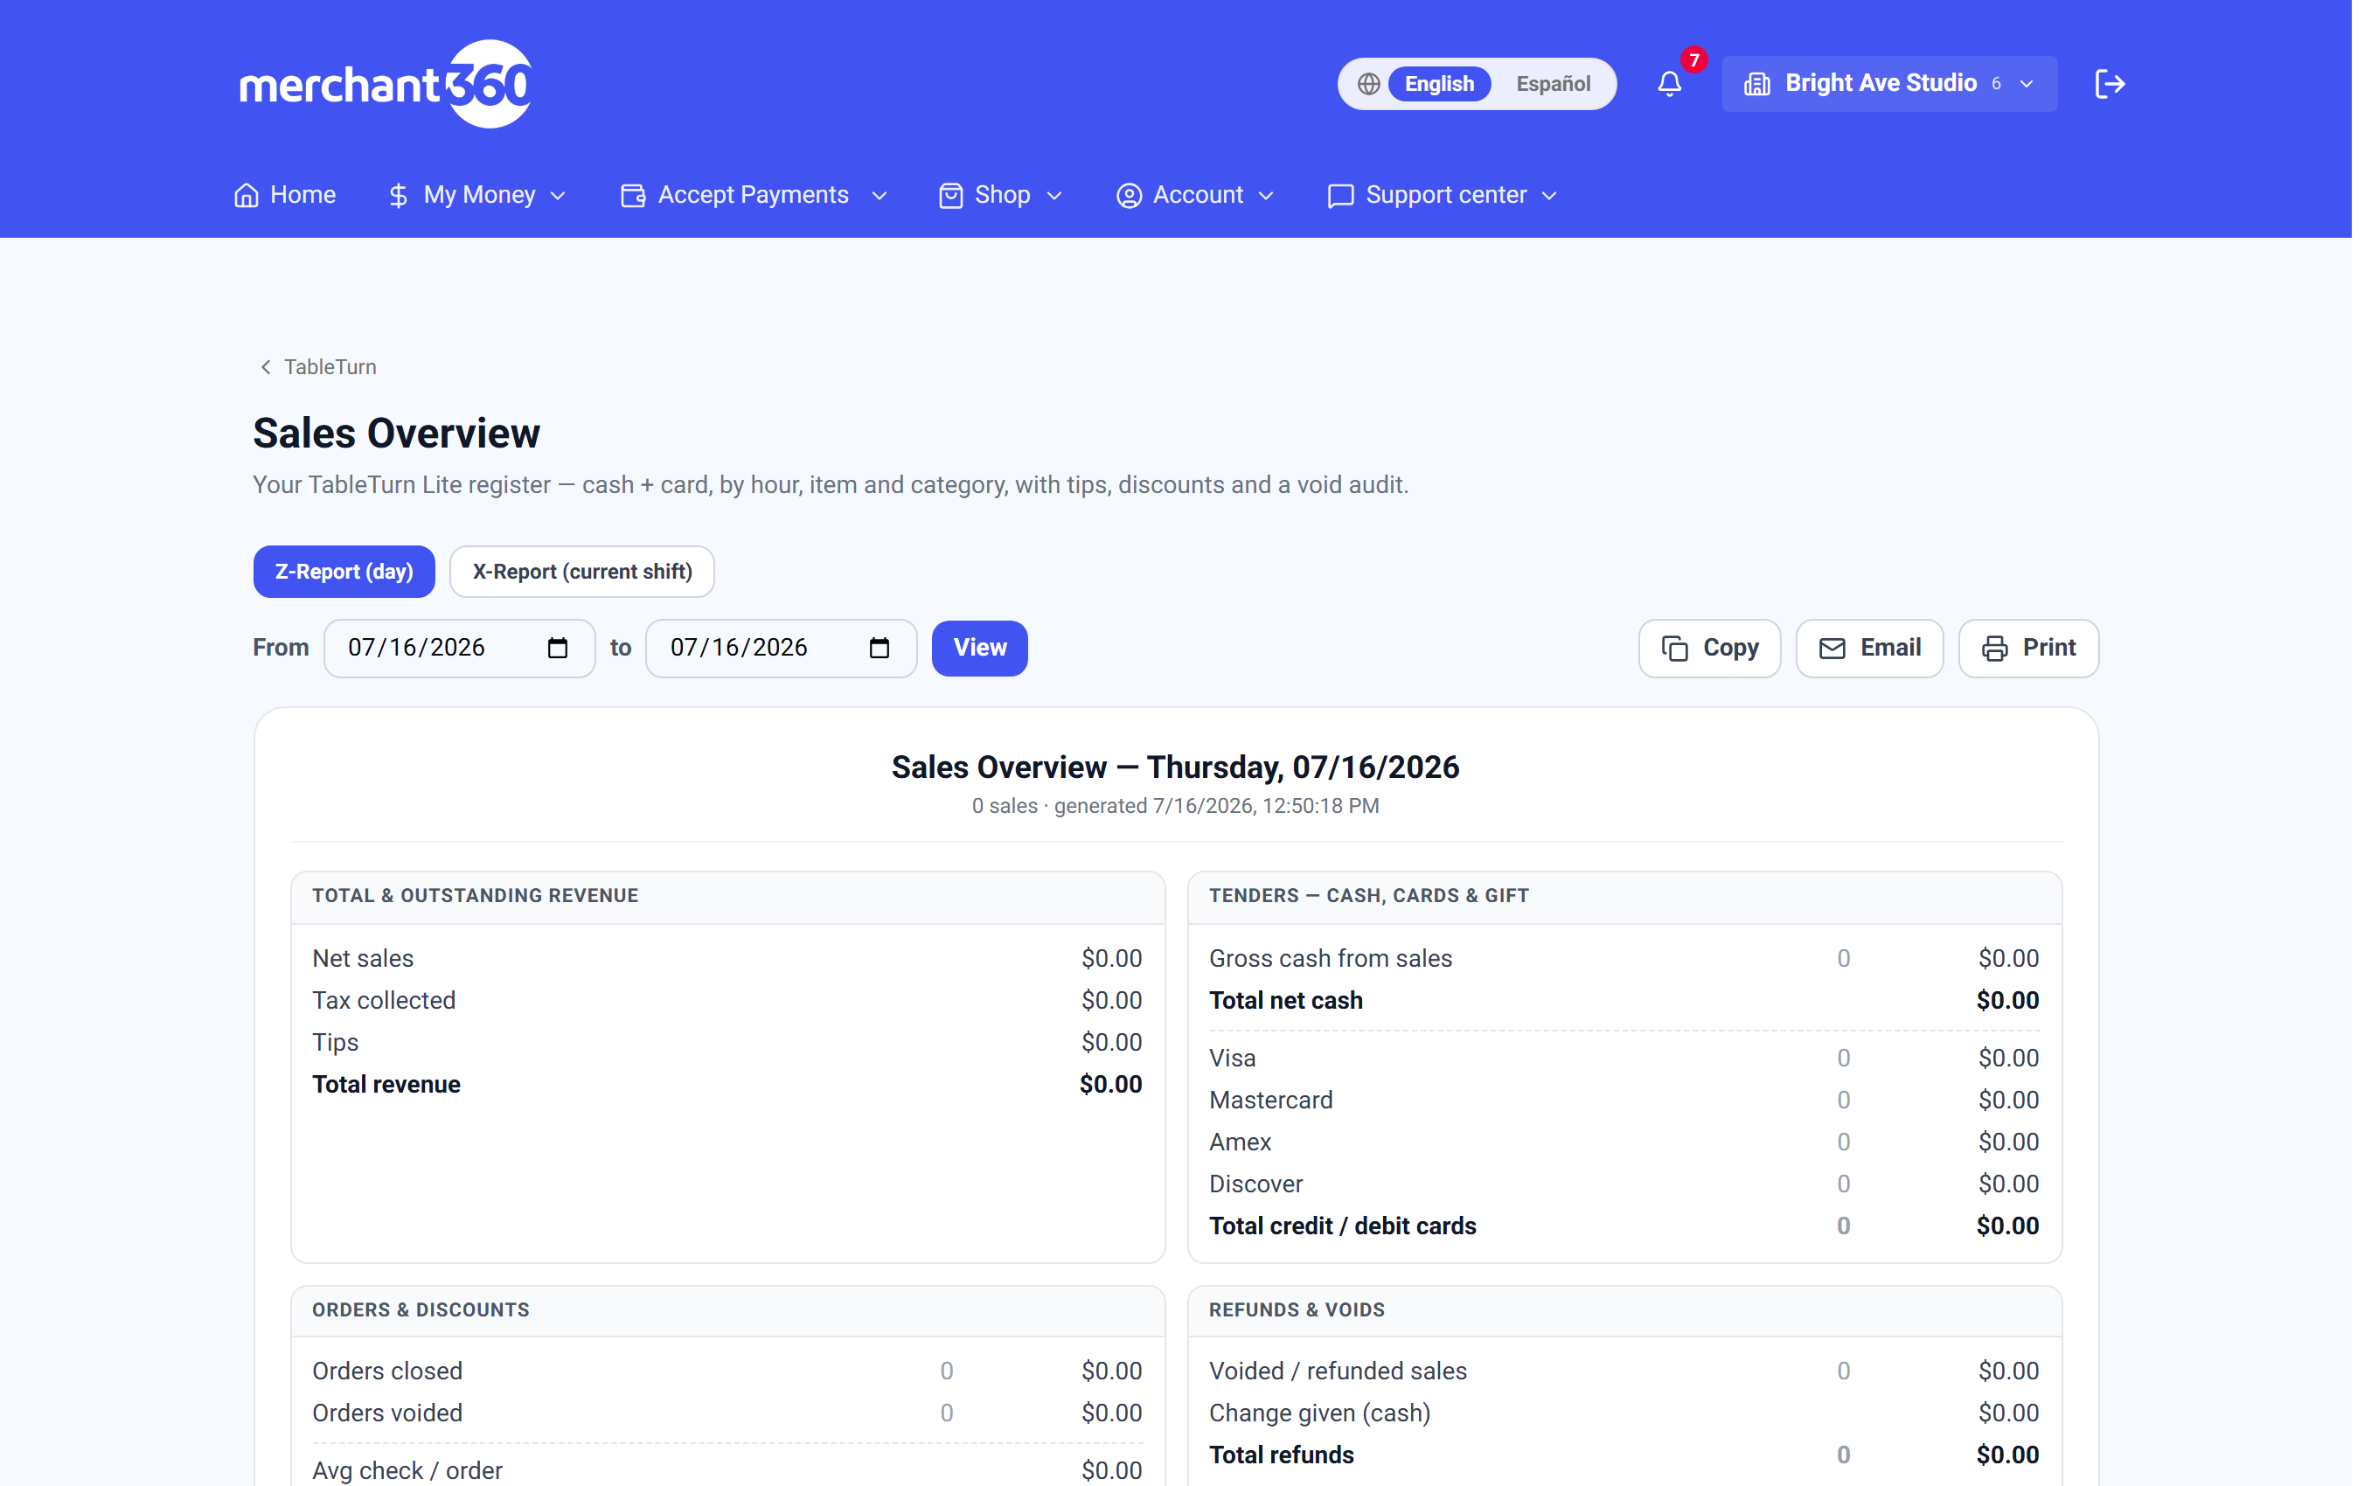Click the chat bubble icon for Support center

pos(1340,196)
